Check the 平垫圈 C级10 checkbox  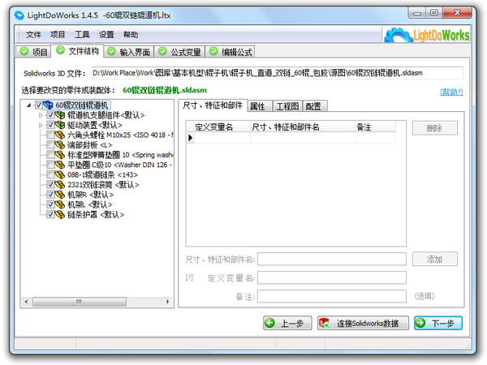pyautogui.click(x=50, y=165)
